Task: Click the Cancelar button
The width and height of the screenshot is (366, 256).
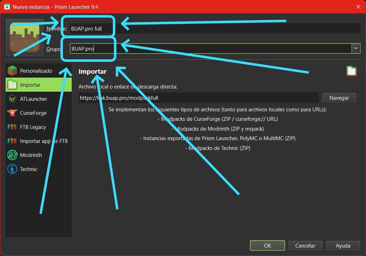Action: point(305,246)
